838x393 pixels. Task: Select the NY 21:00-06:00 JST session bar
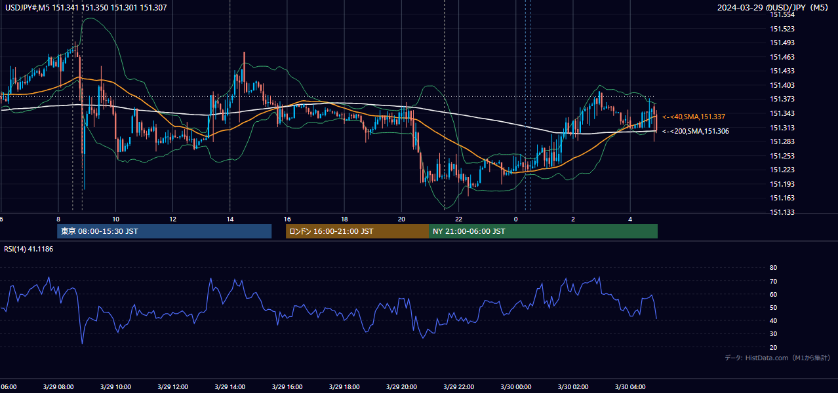click(x=543, y=231)
